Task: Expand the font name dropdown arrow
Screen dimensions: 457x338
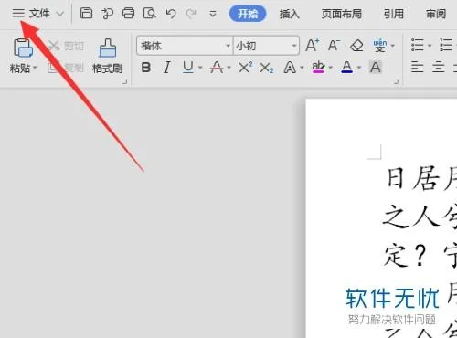Action: tap(228, 46)
